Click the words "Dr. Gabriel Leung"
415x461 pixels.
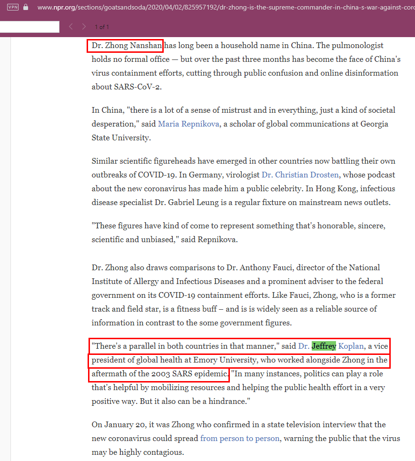pyautogui.click(x=187, y=203)
